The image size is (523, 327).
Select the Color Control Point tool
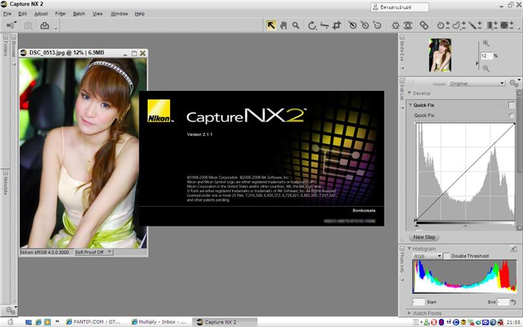396,26
